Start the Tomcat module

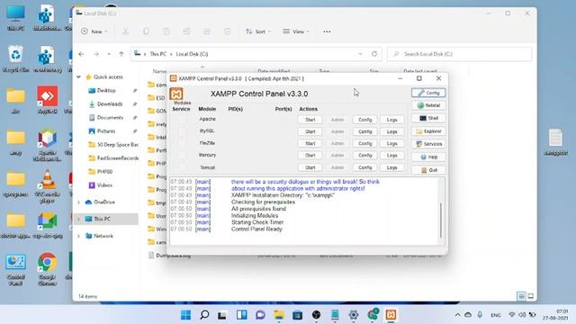click(x=310, y=167)
